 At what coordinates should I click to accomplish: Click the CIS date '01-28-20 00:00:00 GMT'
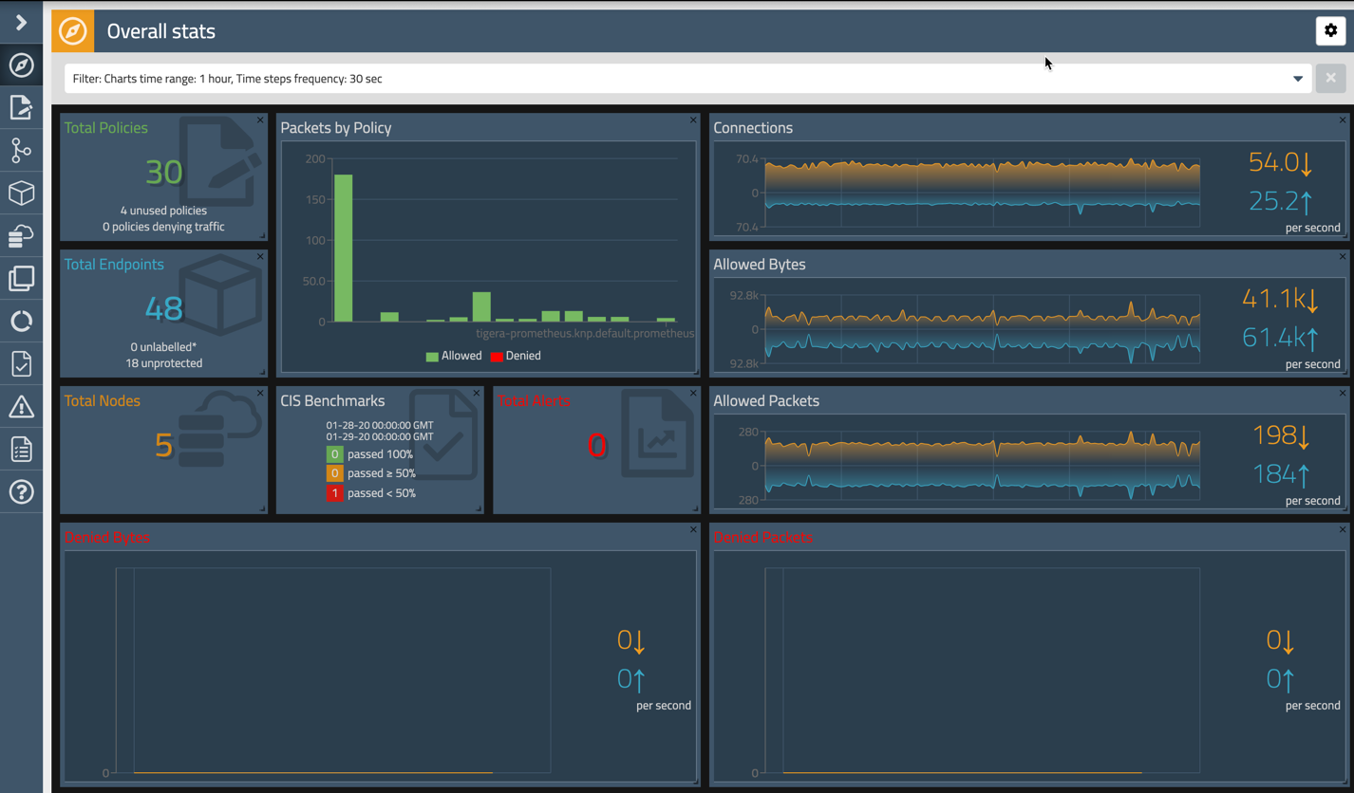coord(380,425)
